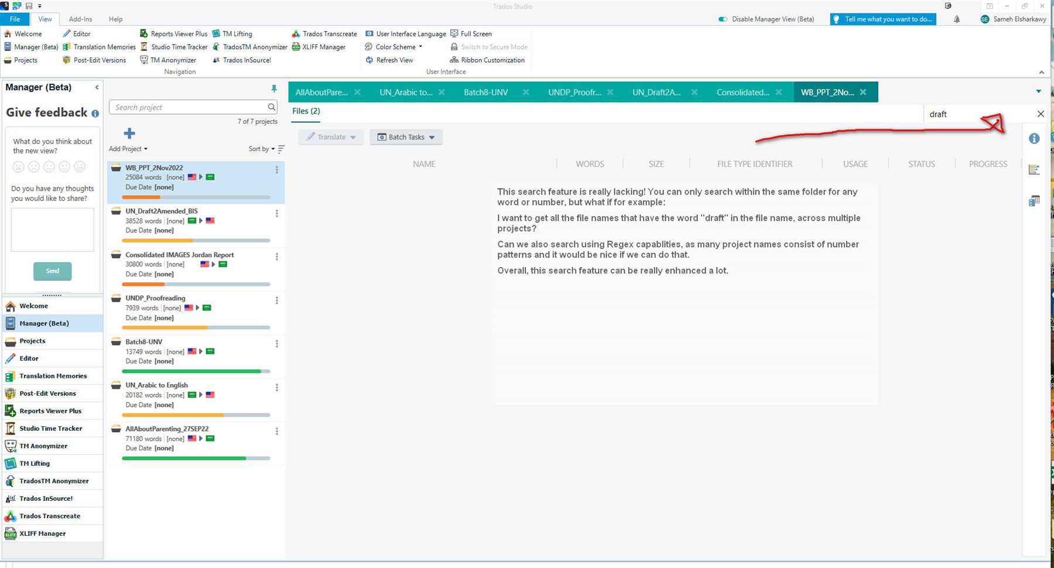Open WB_PPT_2Nov2022 project options menu

coord(276,169)
